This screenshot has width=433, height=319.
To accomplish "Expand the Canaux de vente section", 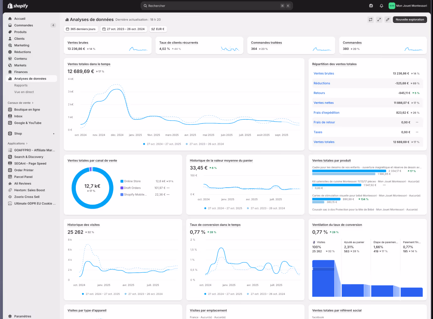I will pyautogui.click(x=20, y=103).
